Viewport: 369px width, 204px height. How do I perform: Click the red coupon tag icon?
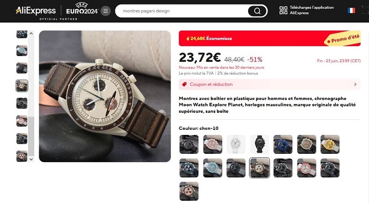pos(184,84)
